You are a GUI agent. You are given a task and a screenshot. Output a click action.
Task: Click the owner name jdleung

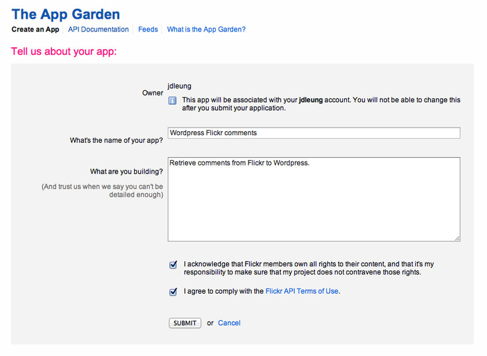pos(179,86)
